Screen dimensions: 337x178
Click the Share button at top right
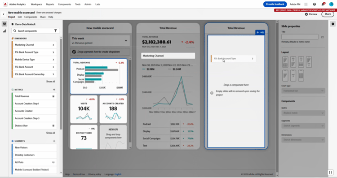[x=328, y=14]
